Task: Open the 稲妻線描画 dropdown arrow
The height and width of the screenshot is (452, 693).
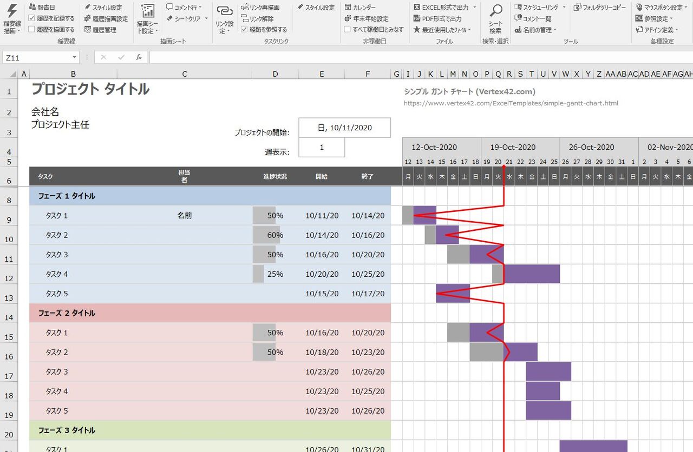Action: click(19, 31)
